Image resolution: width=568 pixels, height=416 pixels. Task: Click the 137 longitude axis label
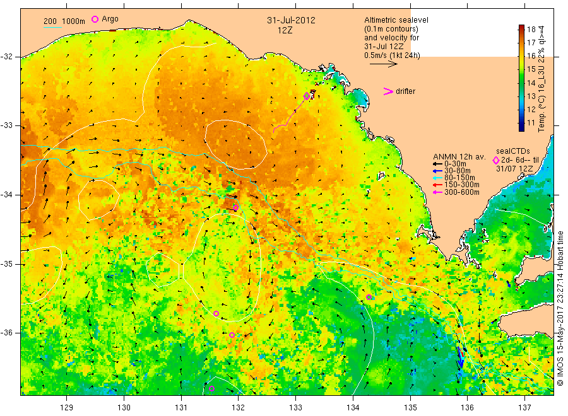pos(525,408)
